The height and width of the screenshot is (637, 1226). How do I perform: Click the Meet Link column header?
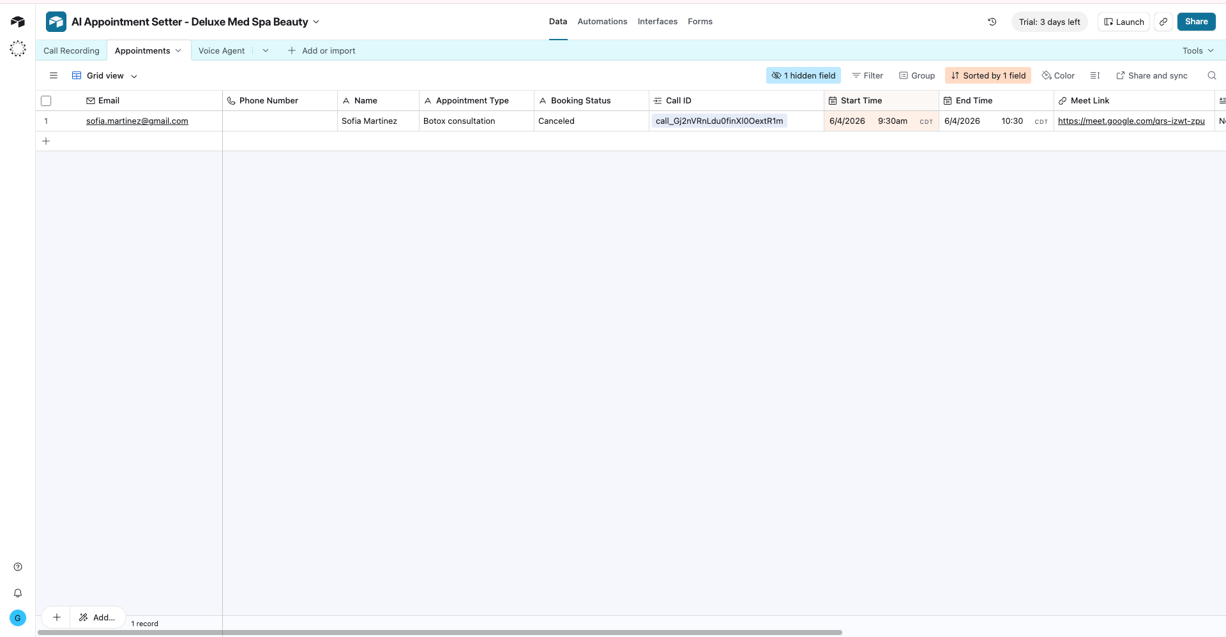pos(1134,101)
